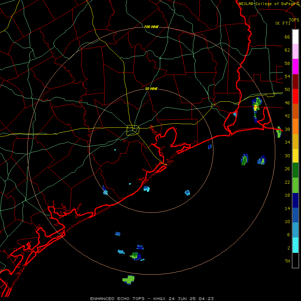This screenshot has height=301, width=301.
Task: Click the light pink legend swatch
Action: coord(295,51)
